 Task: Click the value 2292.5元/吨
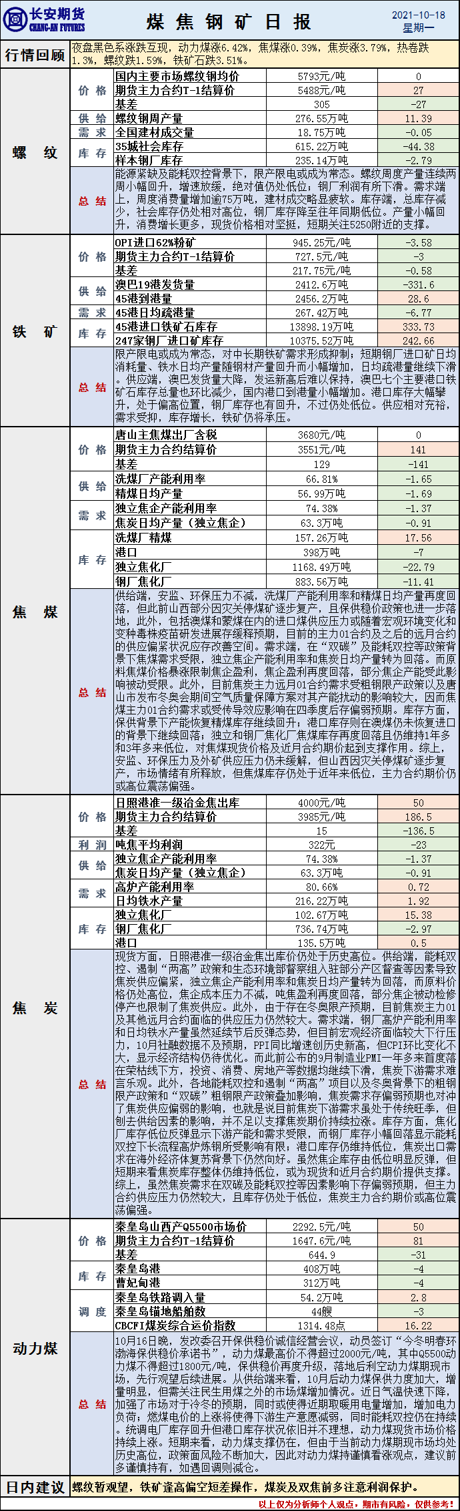321,1227
